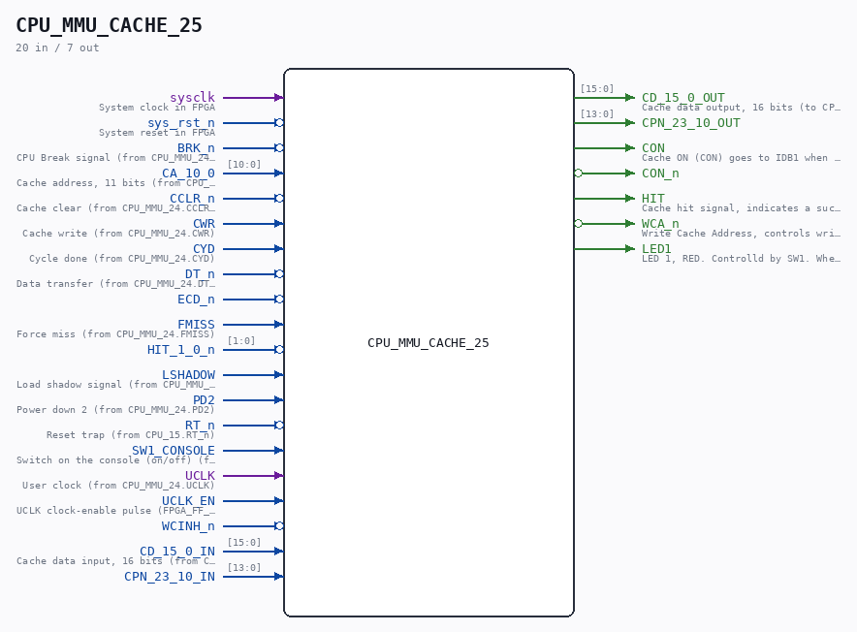The image size is (857, 632).
Task: Click the '20 in / 7 out' subtitle
Action: 57,47
